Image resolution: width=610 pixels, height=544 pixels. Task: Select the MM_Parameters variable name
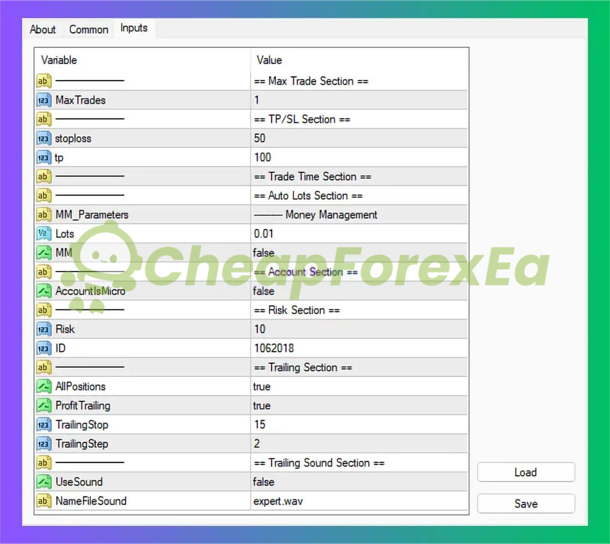(x=92, y=215)
